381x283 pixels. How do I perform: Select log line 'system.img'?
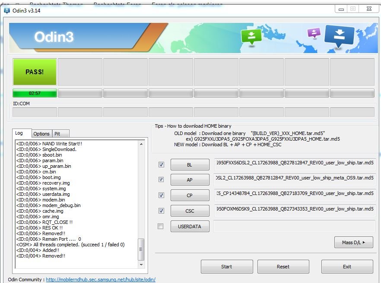point(41,189)
